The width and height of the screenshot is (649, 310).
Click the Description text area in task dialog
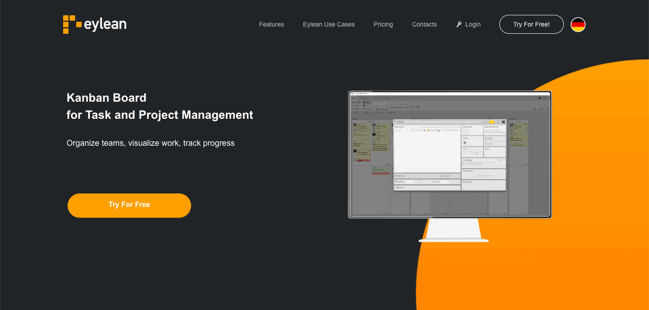tap(427, 152)
